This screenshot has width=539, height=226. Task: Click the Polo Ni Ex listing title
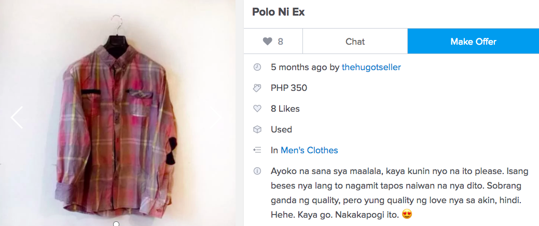pyautogui.click(x=279, y=12)
